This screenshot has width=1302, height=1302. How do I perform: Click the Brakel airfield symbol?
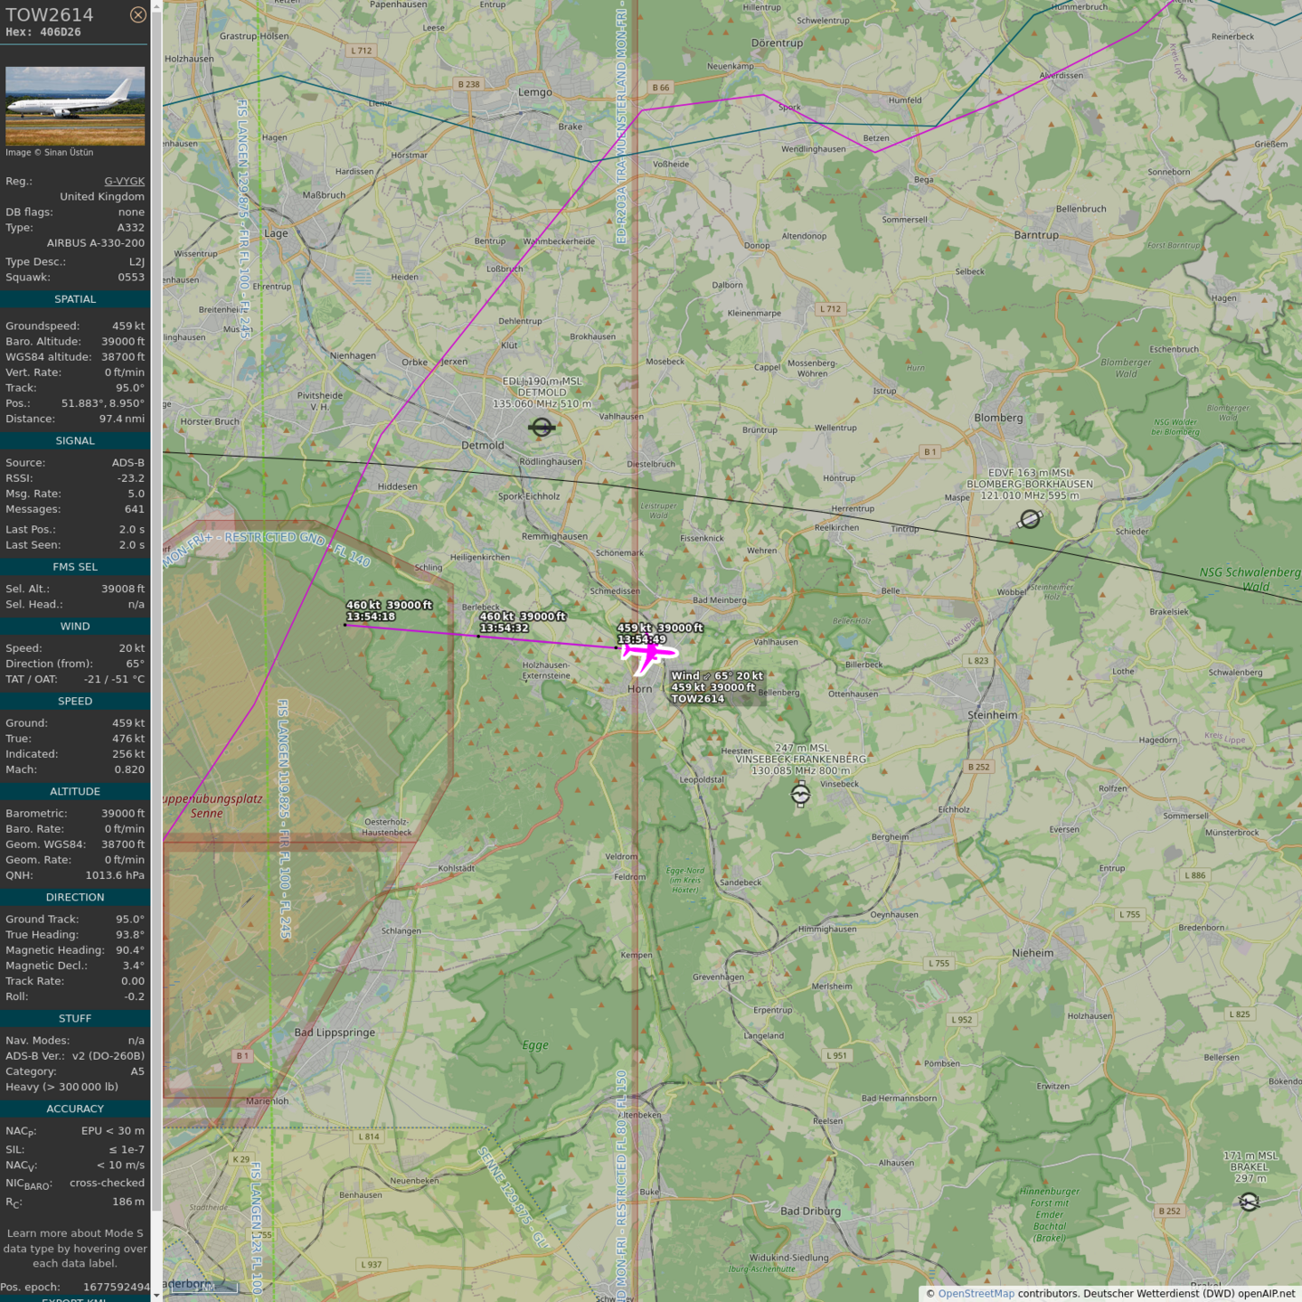(1249, 1202)
